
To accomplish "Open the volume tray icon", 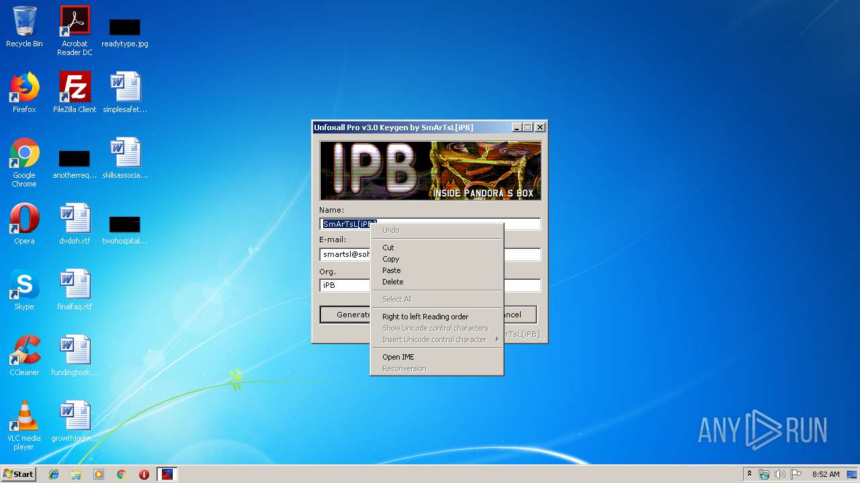I will [780, 474].
